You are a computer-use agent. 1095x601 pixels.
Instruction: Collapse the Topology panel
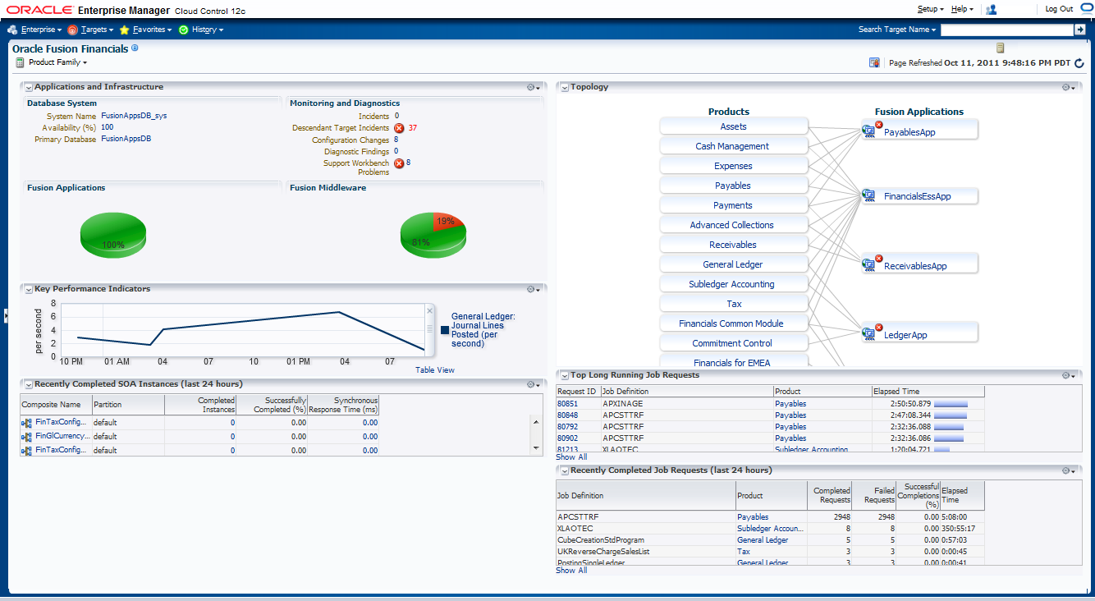[563, 87]
